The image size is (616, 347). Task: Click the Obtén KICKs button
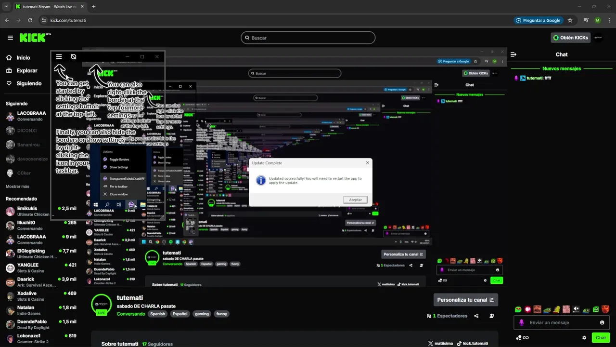pos(571,38)
